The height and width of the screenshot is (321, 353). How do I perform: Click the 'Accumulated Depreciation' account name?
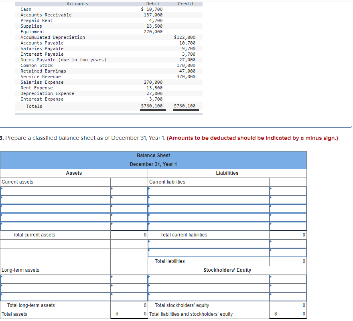(53, 37)
